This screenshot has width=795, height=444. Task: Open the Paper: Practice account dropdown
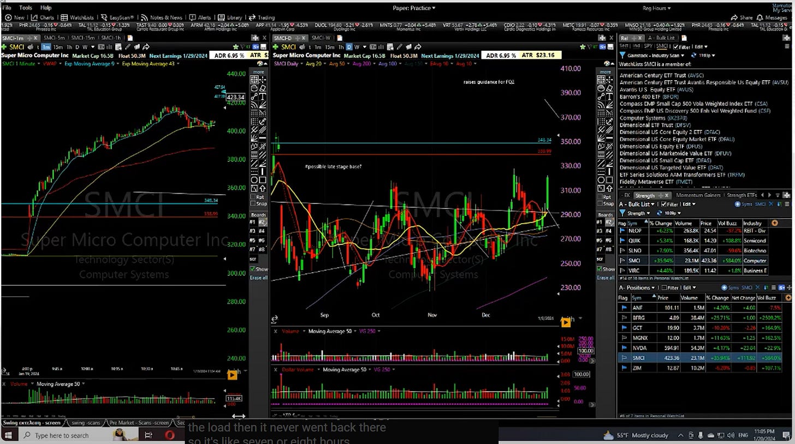pyautogui.click(x=414, y=8)
